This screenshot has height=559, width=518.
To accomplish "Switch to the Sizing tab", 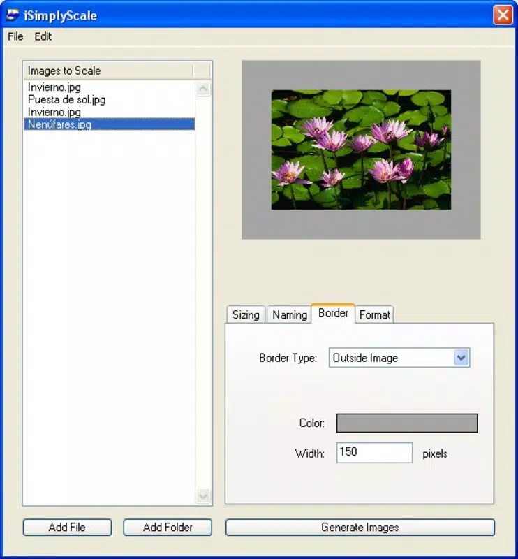I will [246, 315].
